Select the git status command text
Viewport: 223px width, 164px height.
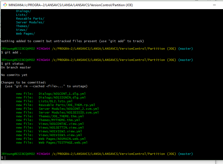(12, 64)
